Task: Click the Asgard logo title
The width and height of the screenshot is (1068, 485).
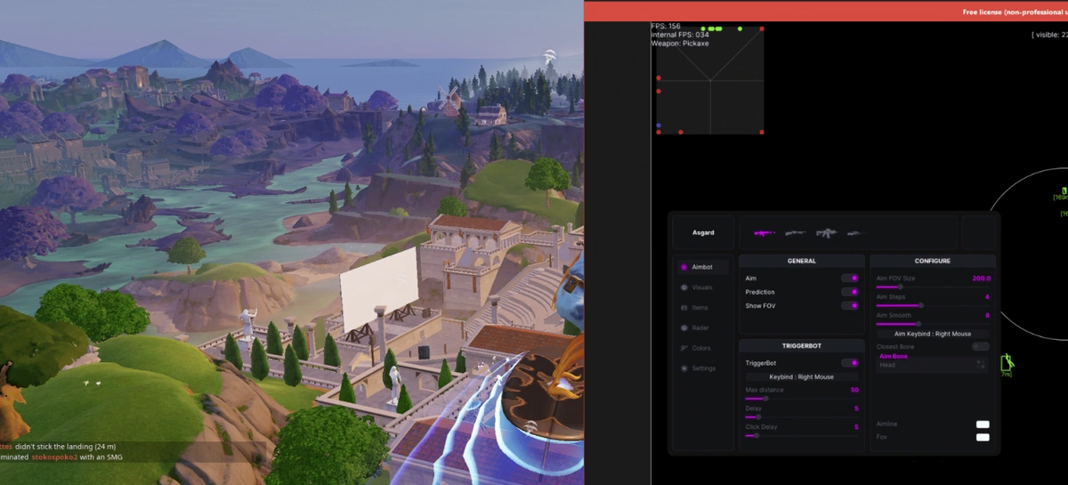Action: tap(703, 233)
